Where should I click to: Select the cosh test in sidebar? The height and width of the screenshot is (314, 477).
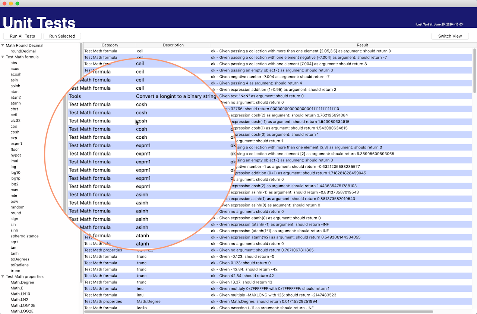click(15, 132)
